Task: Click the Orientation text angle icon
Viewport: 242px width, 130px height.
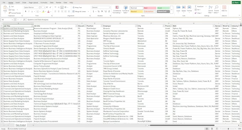Action: point(66,7)
